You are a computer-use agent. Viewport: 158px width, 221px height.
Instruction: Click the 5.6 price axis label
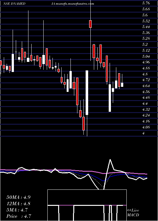[145, 15]
